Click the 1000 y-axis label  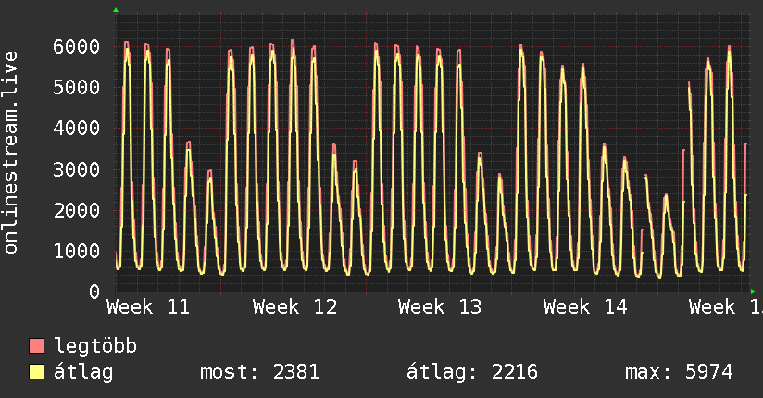point(77,252)
